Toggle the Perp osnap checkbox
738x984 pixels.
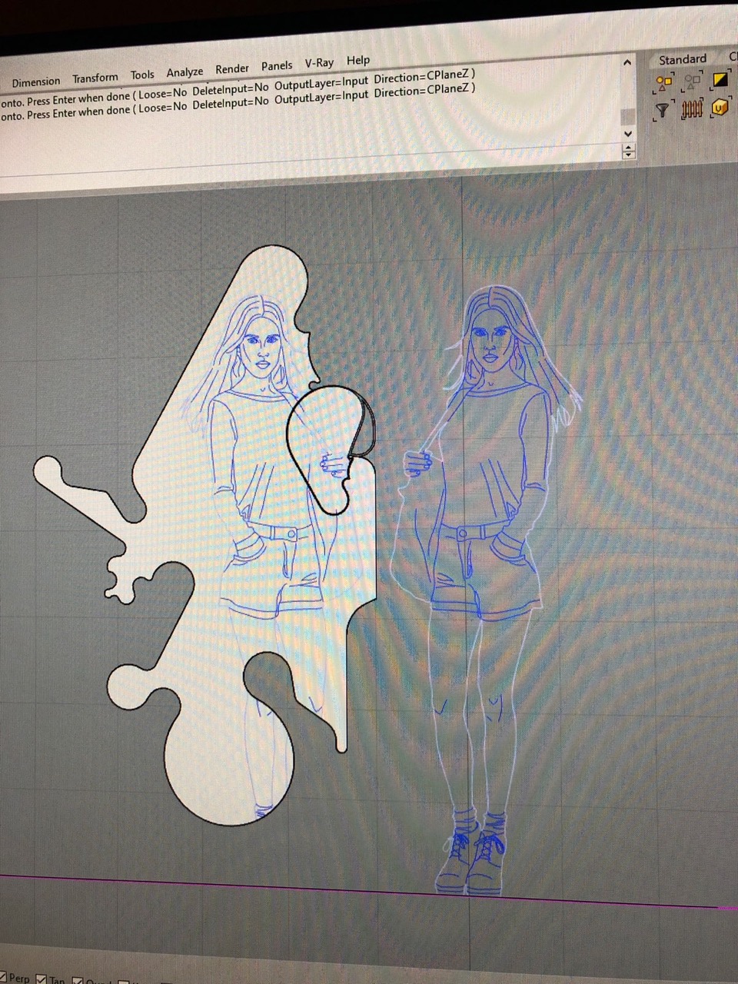(4, 978)
